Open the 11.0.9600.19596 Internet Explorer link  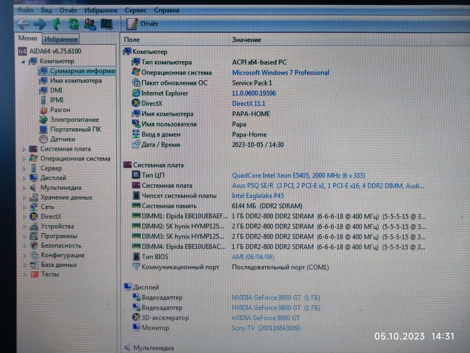click(x=254, y=93)
